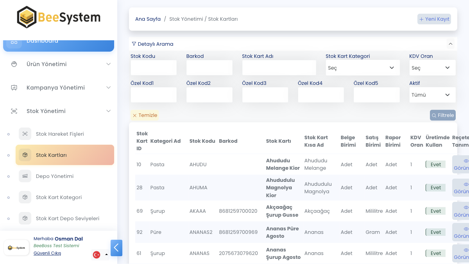Viewport: 469px width, 264px height.
Task: Collapse sidebar with blue arrow button
Action: 116,248
